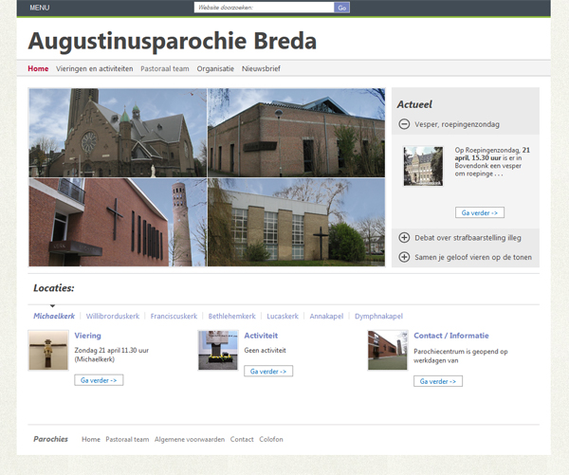569x475 pixels.
Task: Switch to the Franciscuskerk location tab
Action: click(174, 316)
